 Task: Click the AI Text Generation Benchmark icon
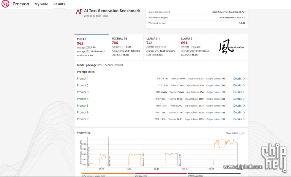click(79, 12)
